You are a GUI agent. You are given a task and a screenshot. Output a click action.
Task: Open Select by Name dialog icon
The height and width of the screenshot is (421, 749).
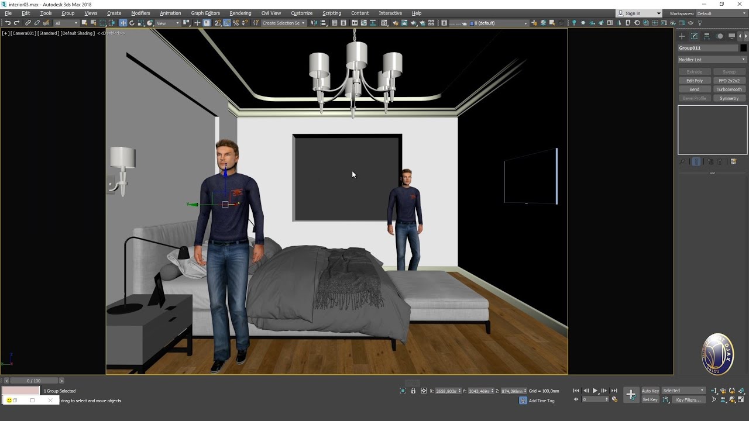click(x=93, y=23)
